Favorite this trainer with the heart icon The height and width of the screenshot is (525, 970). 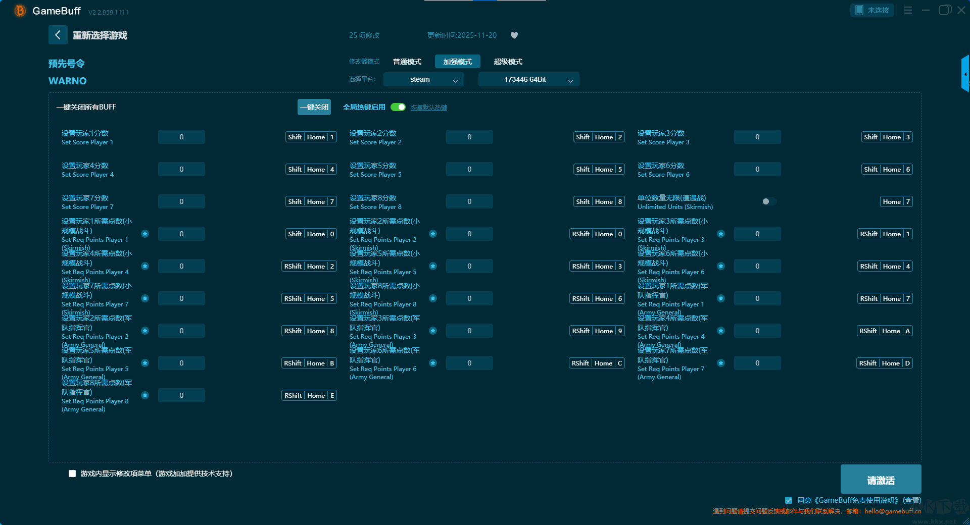point(514,35)
